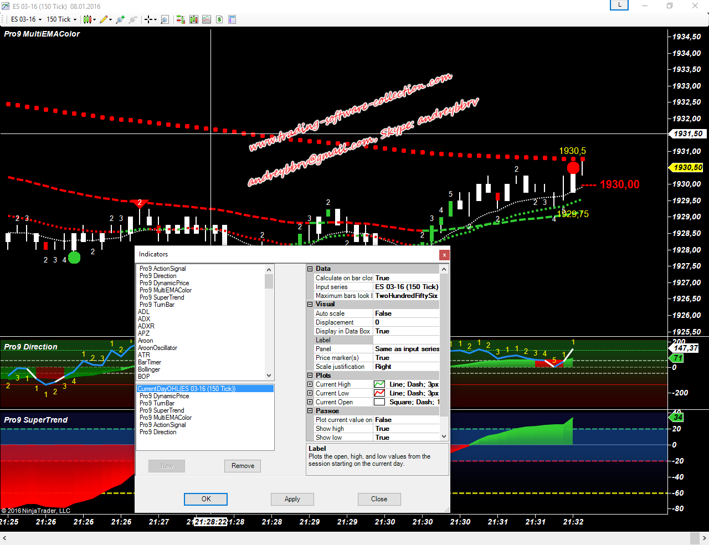Click the Auto scale False value
Screen dimensions: 709x545
click(x=383, y=313)
